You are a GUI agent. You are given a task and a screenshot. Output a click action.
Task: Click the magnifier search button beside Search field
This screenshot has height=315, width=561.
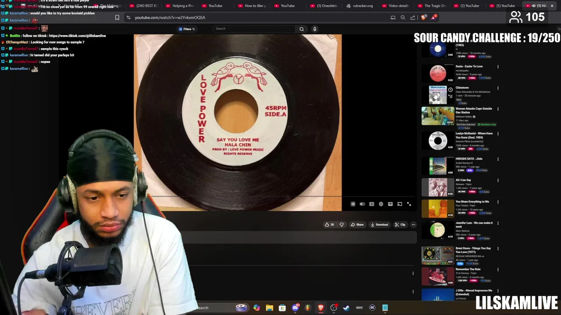pyautogui.click(x=302, y=29)
